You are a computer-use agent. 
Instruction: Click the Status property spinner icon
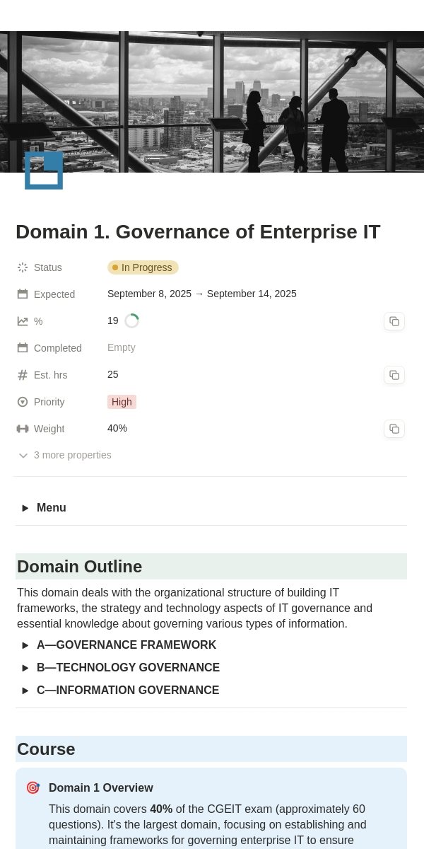tap(23, 267)
